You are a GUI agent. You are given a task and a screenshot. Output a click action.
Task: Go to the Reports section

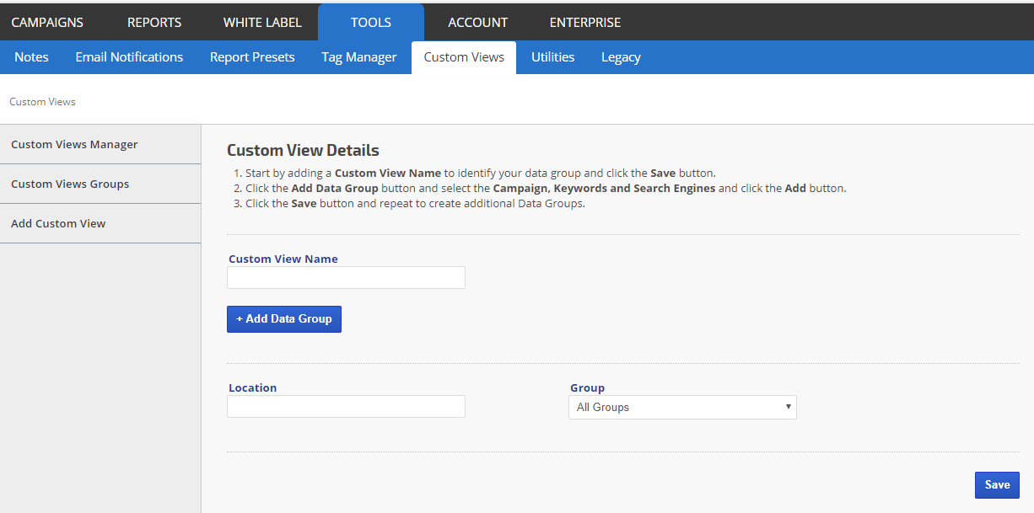tap(154, 23)
